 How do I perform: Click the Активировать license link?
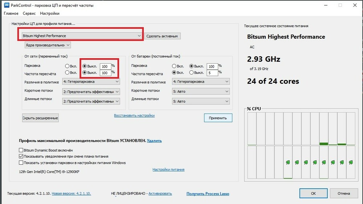click(x=160, y=194)
